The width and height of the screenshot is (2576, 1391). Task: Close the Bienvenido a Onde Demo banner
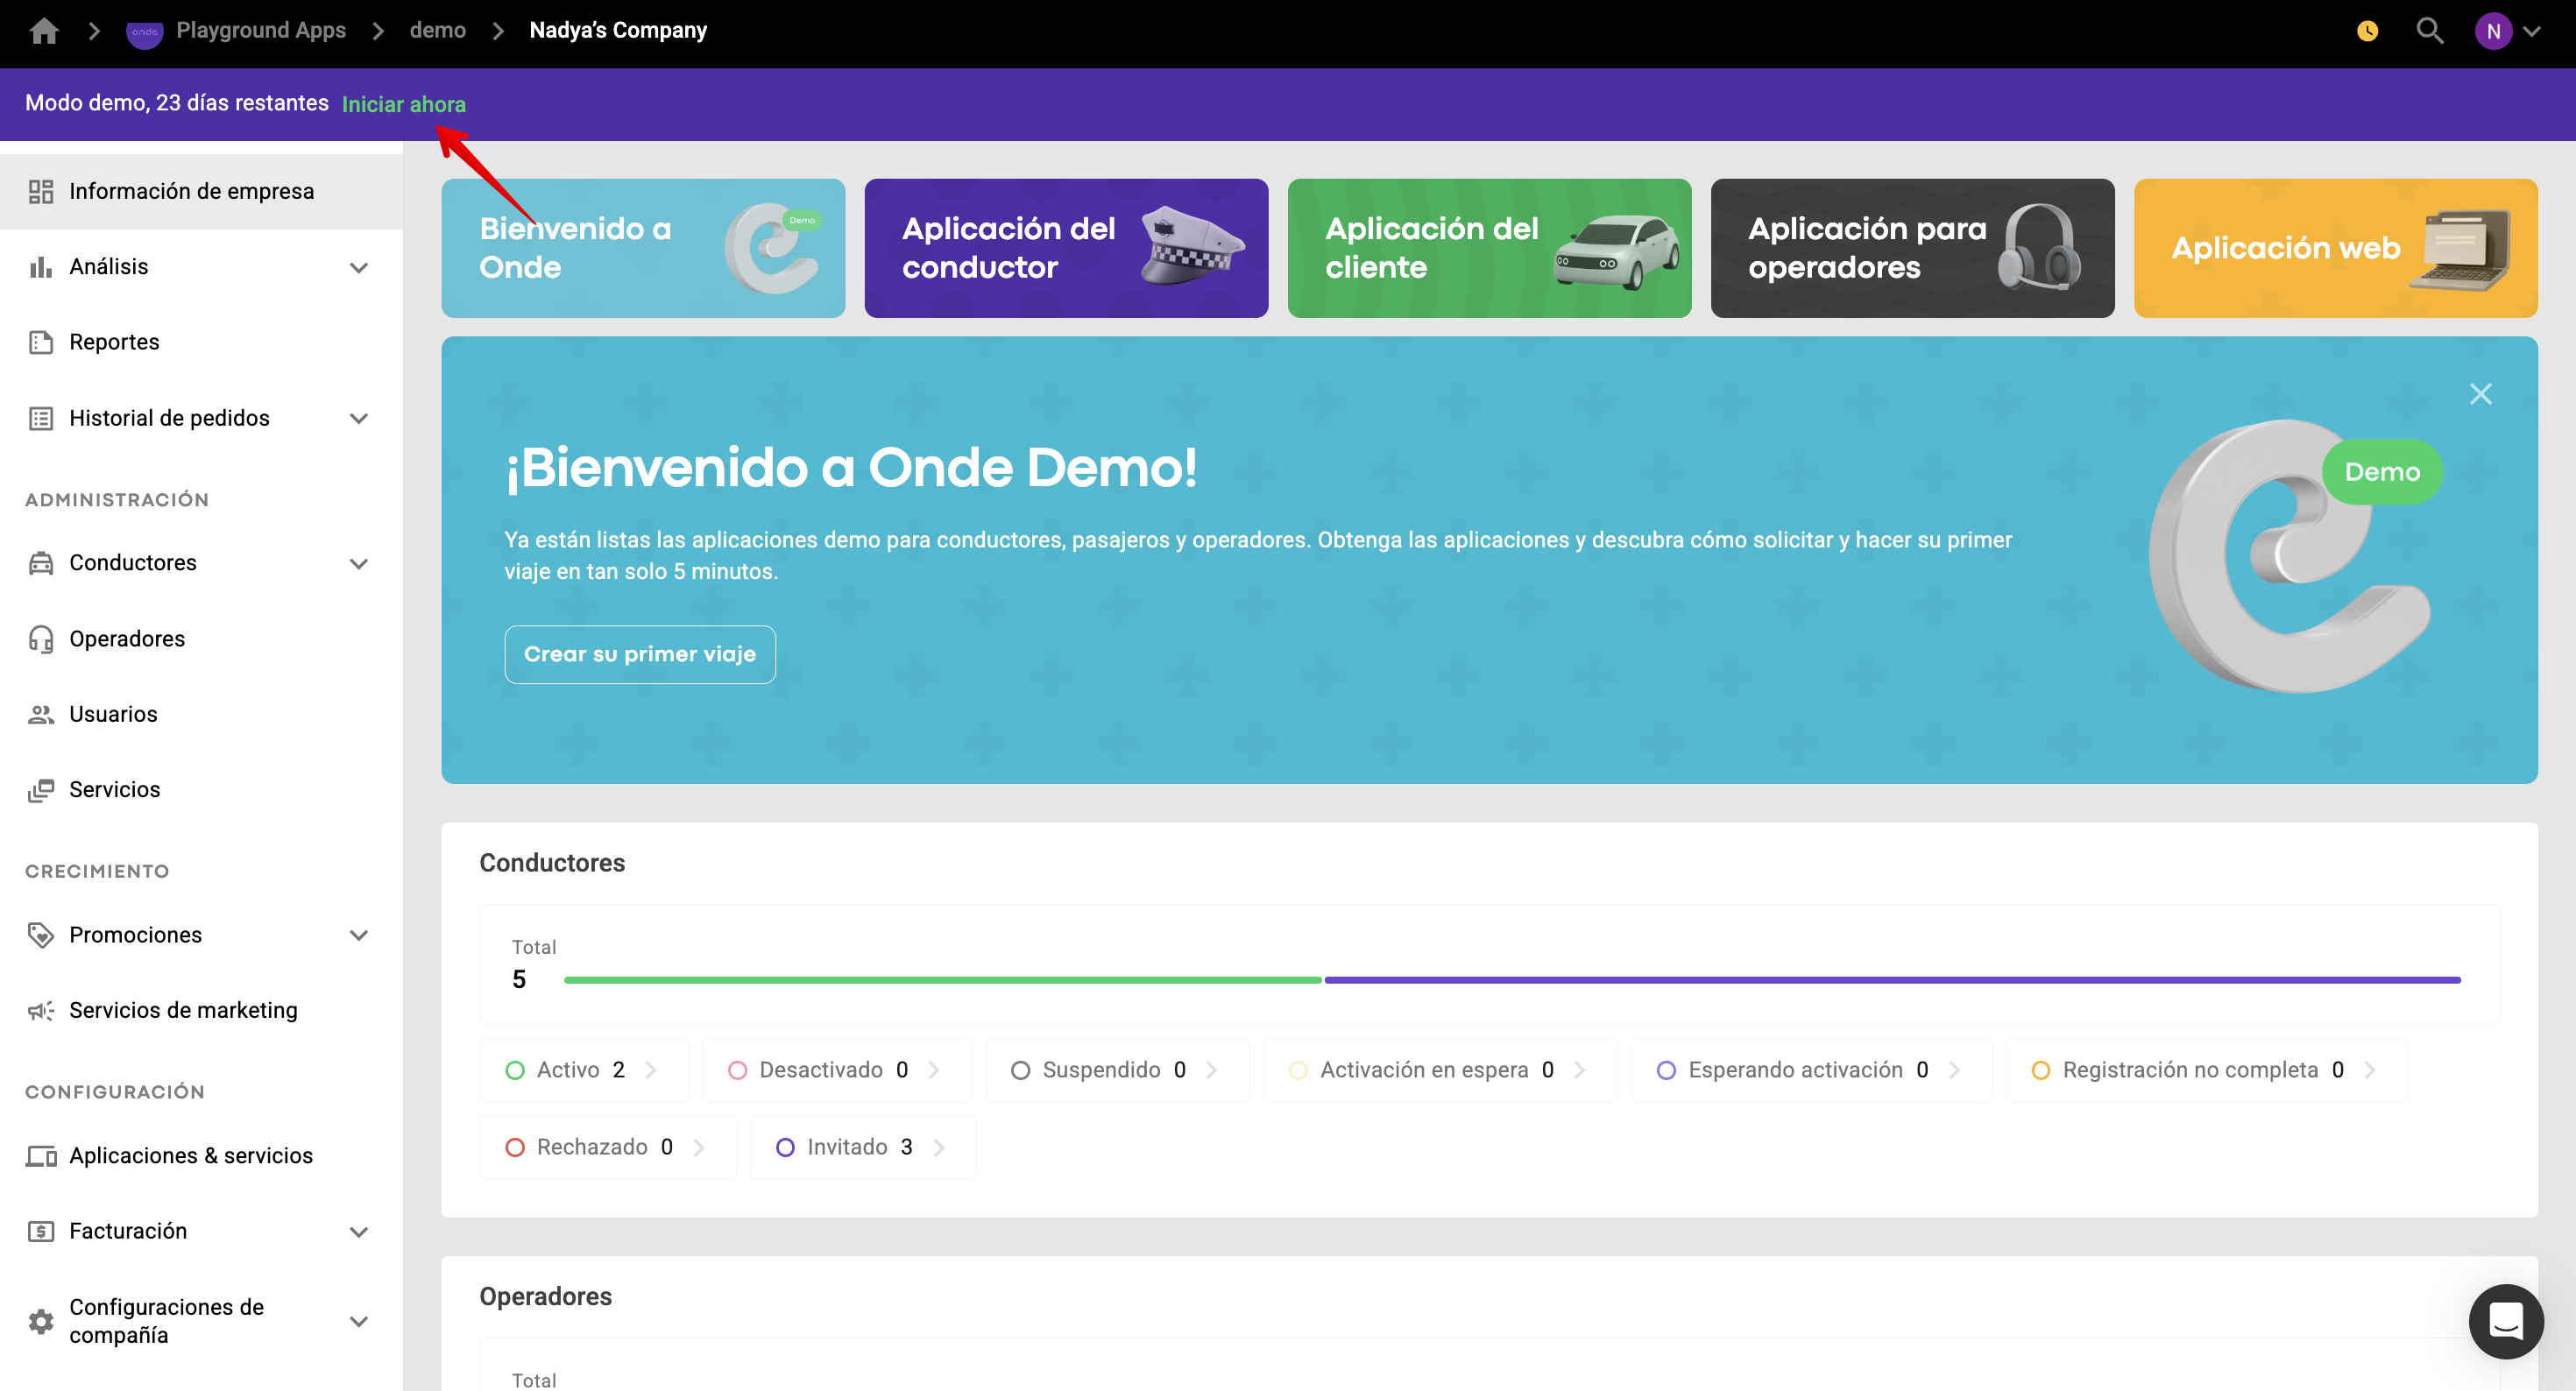tap(2480, 394)
